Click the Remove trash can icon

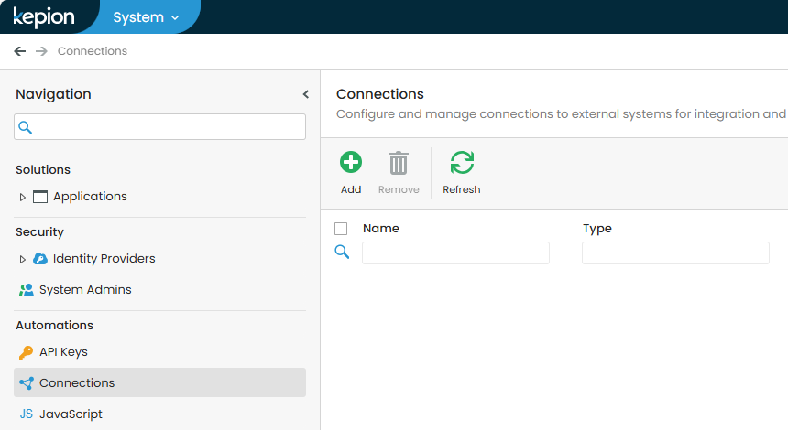[x=399, y=164]
